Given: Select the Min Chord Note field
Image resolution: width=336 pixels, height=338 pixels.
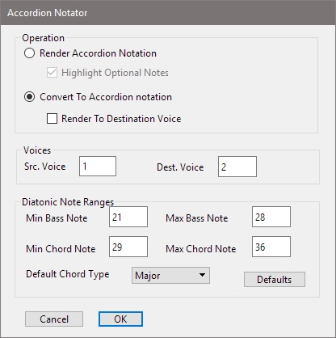Looking at the screenshot, I should [128, 247].
